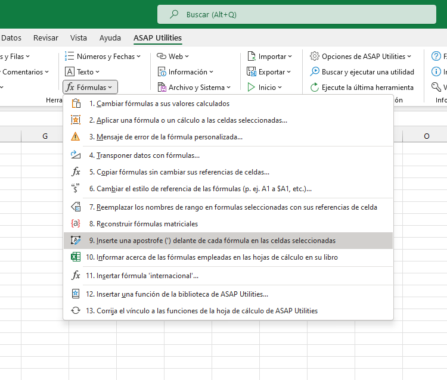The width and height of the screenshot is (447, 380).
Task: Click the green play icon of Inicio
Action: [x=251, y=87]
